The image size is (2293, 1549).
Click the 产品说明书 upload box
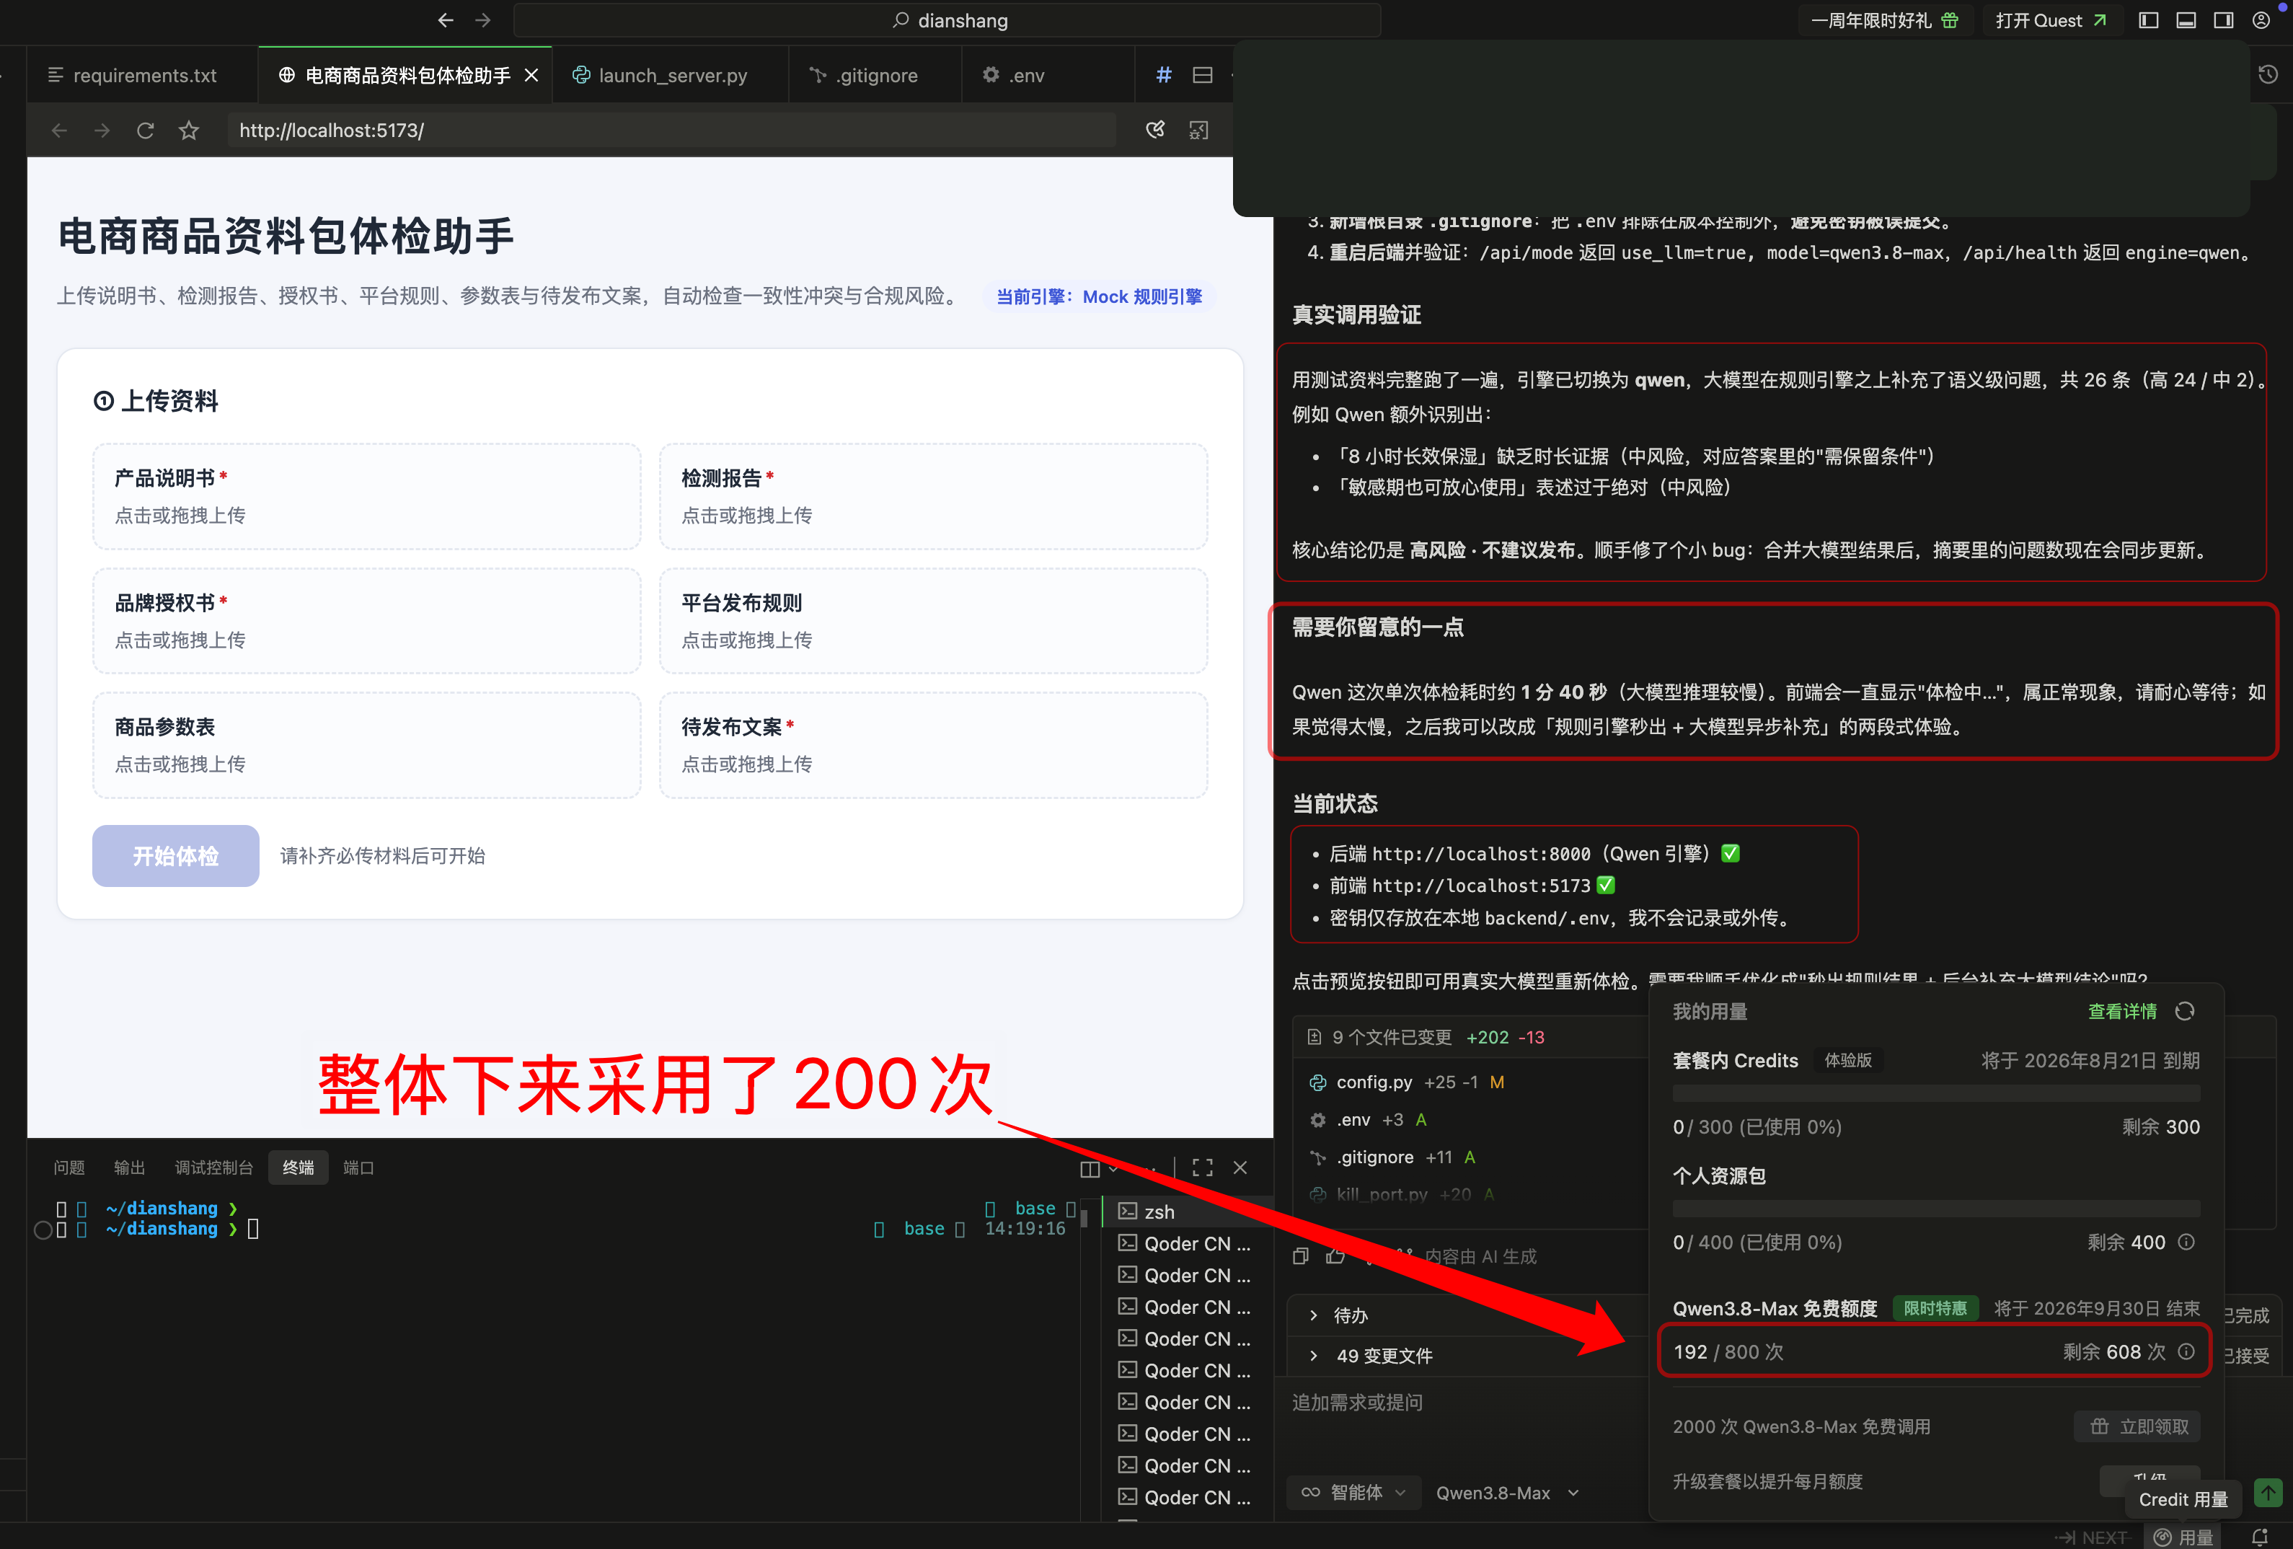pyautogui.click(x=366, y=496)
